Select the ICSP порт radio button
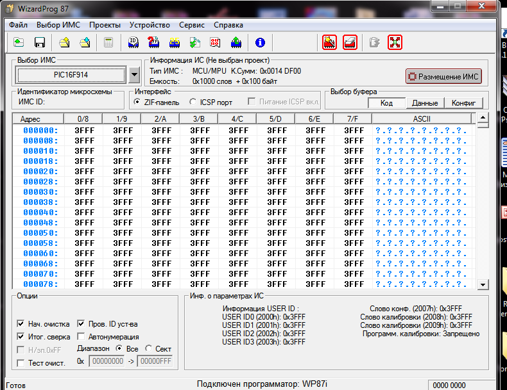Image resolution: width=507 pixels, height=390 pixels. point(193,102)
